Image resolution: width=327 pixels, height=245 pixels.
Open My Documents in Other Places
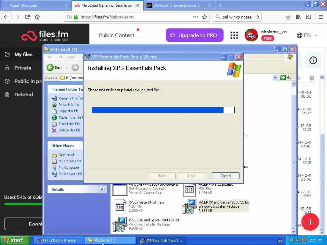tap(66, 161)
